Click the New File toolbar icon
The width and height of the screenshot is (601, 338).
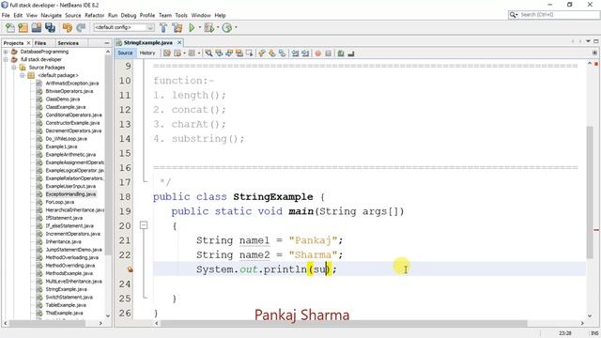[x=10, y=27]
